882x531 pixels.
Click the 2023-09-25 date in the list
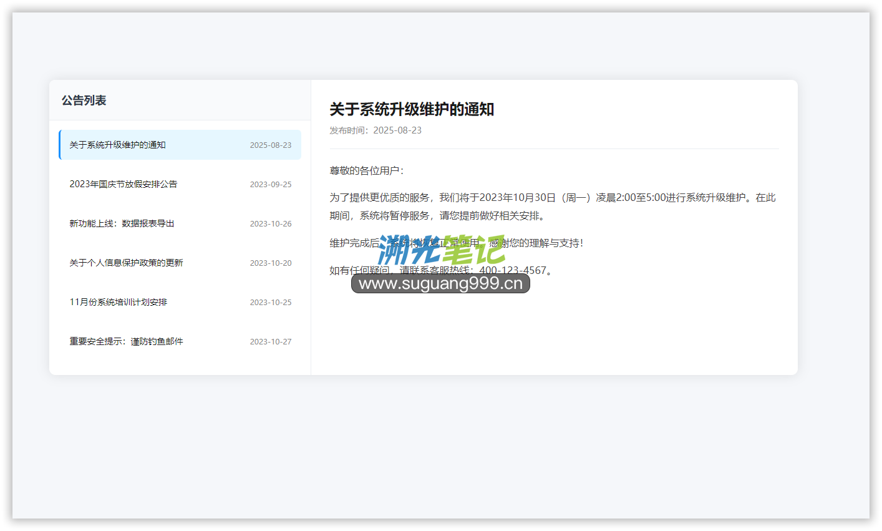(x=271, y=184)
